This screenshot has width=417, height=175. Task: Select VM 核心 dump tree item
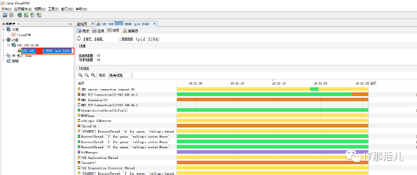(22, 56)
